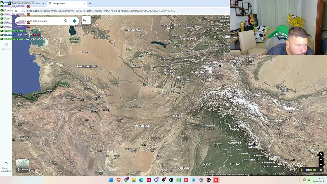Open the active red app in taskbar
The height and width of the screenshot is (184, 327).
point(216,180)
